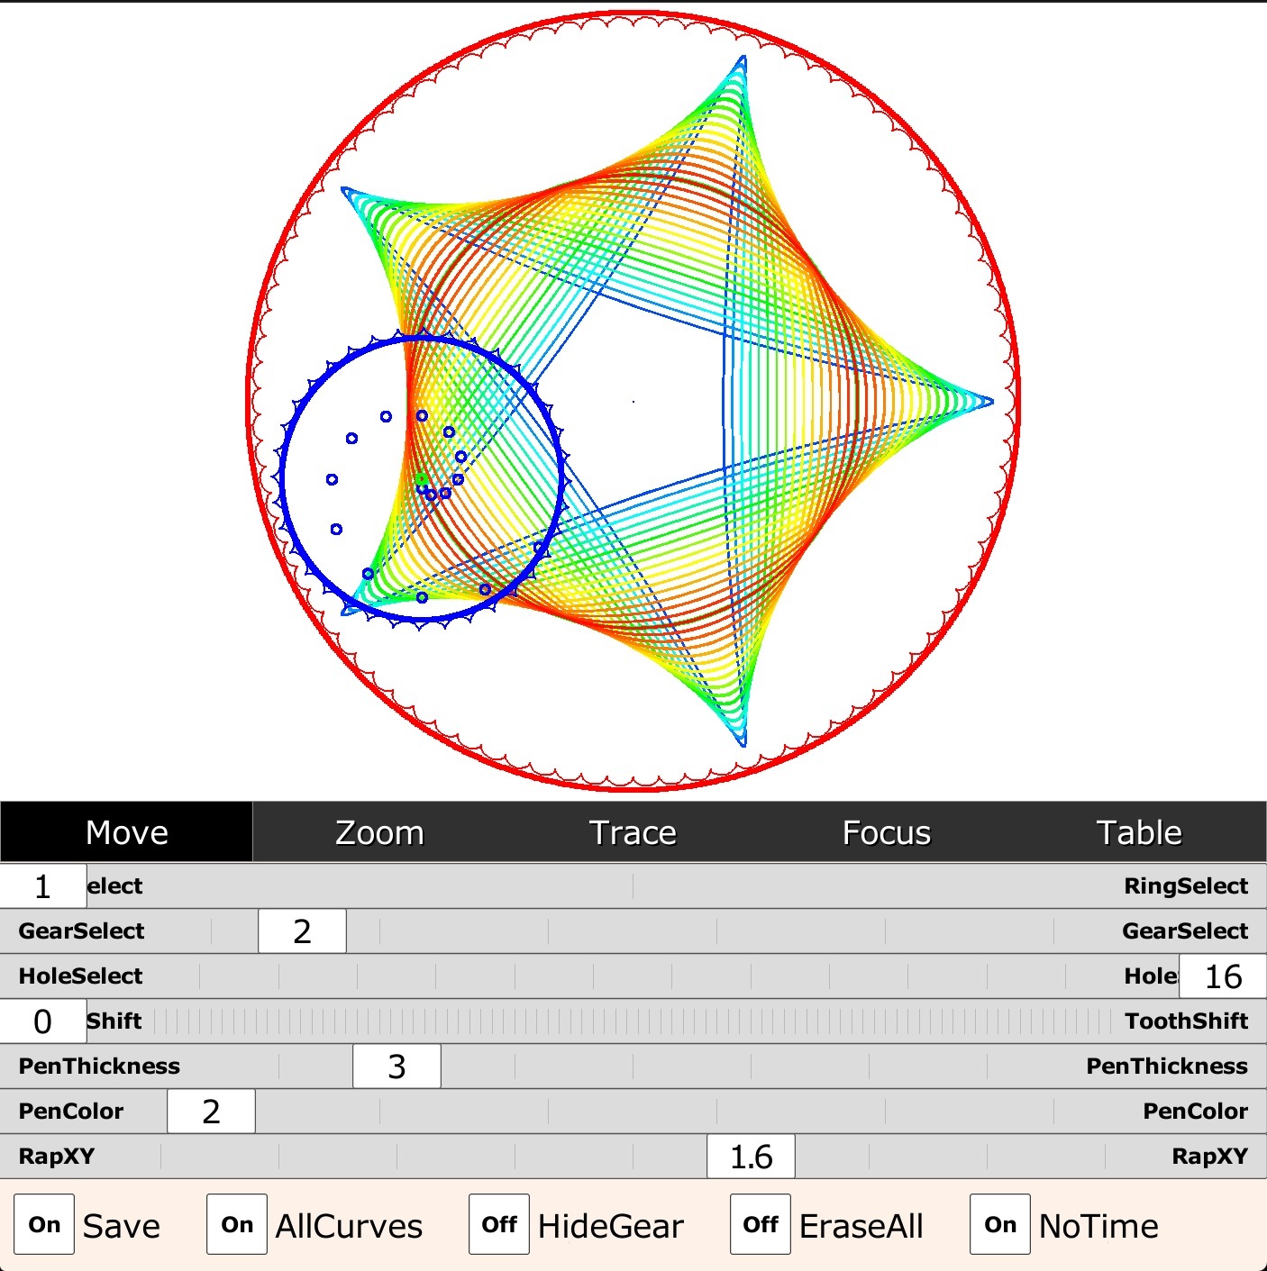Toggle the AllCurves On button

pyautogui.click(x=237, y=1224)
